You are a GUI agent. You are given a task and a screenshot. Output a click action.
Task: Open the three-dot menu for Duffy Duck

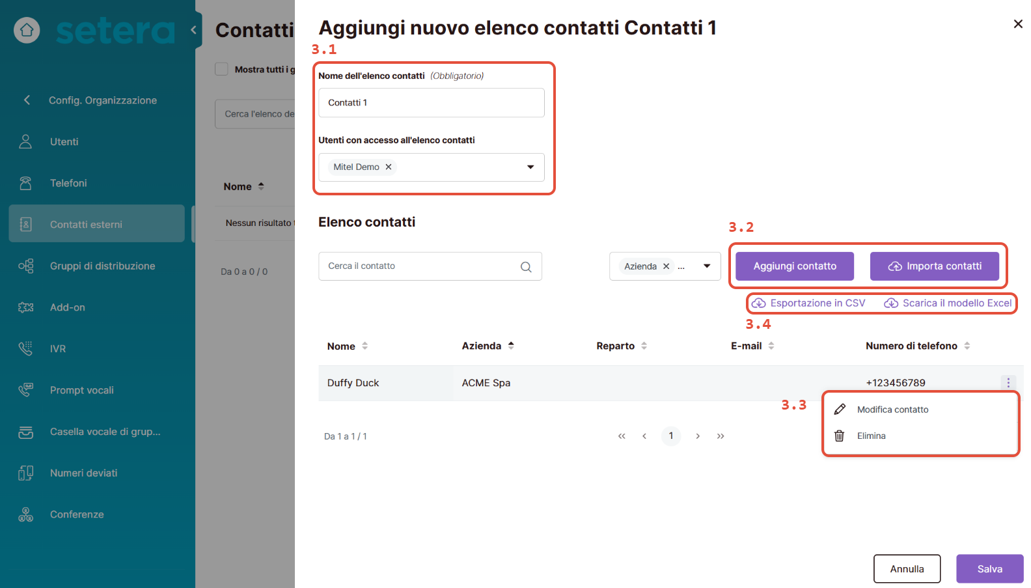tap(1008, 383)
